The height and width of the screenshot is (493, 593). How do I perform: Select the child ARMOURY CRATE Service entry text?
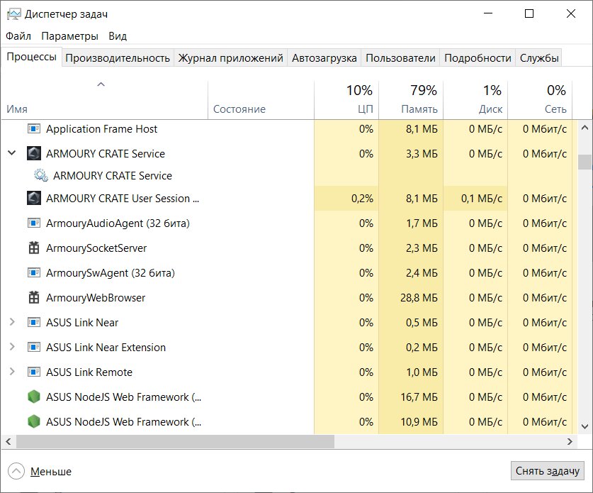tap(113, 176)
